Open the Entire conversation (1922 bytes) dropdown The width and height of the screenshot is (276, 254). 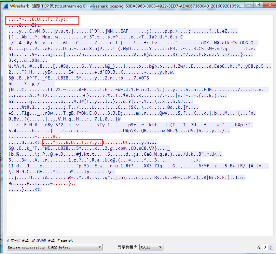pyautogui.click(x=55, y=247)
